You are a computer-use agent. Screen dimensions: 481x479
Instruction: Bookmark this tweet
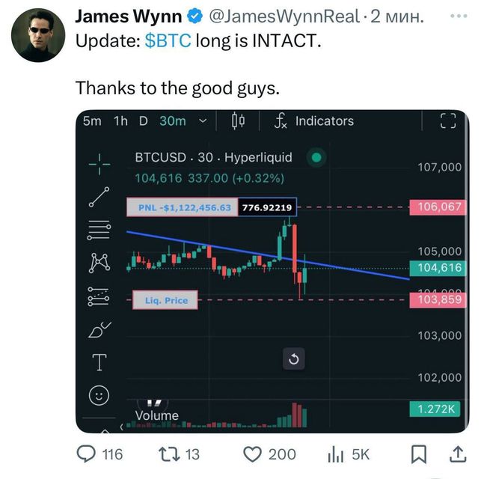click(x=419, y=454)
